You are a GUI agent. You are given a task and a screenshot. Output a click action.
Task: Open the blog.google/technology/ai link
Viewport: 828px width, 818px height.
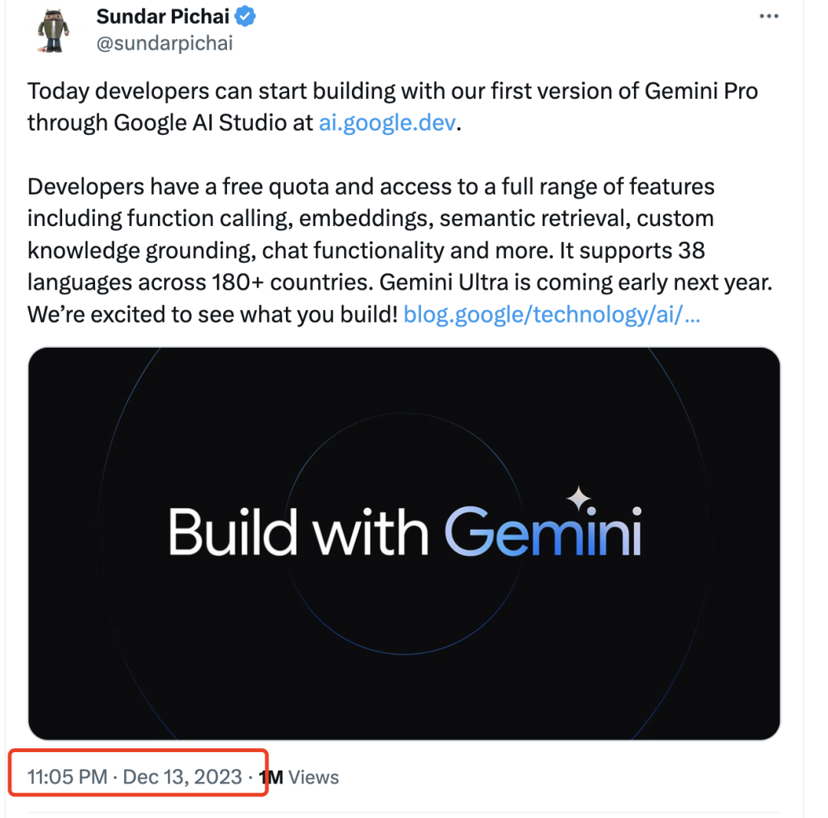(x=551, y=313)
